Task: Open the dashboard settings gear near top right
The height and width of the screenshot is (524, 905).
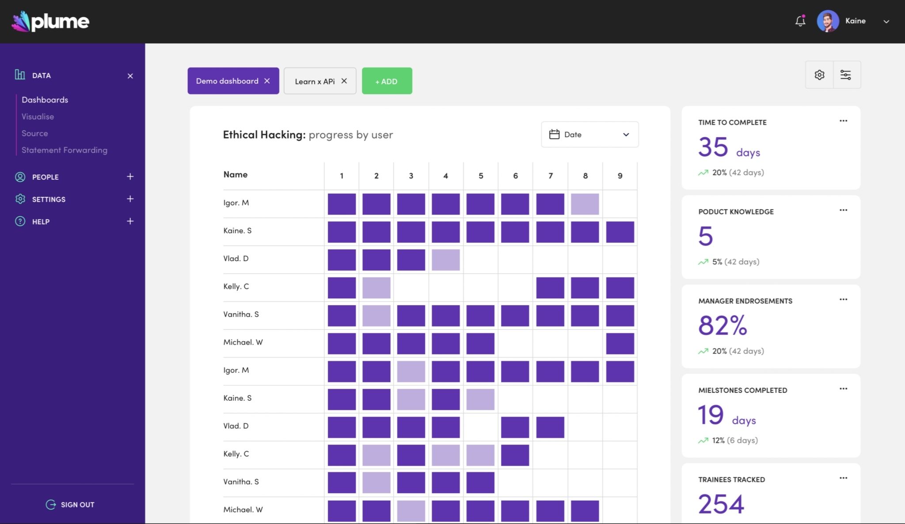Action: pyautogui.click(x=820, y=75)
